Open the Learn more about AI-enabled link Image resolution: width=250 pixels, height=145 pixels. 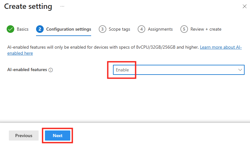point(221,47)
